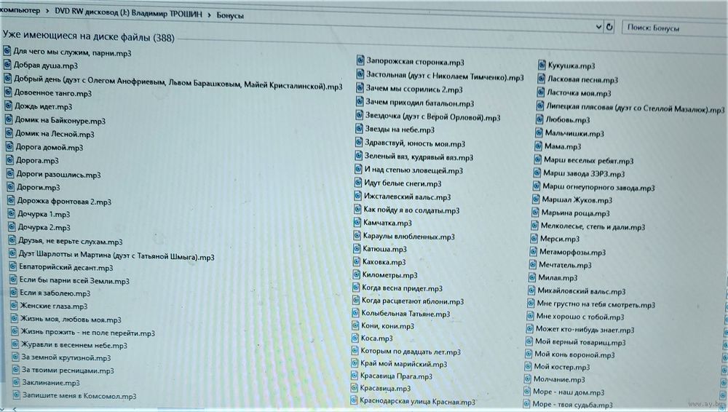Click the icon of Катюша.mp3
The height and width of the screenshot is (412, 728).
click(x=357, y=248)
